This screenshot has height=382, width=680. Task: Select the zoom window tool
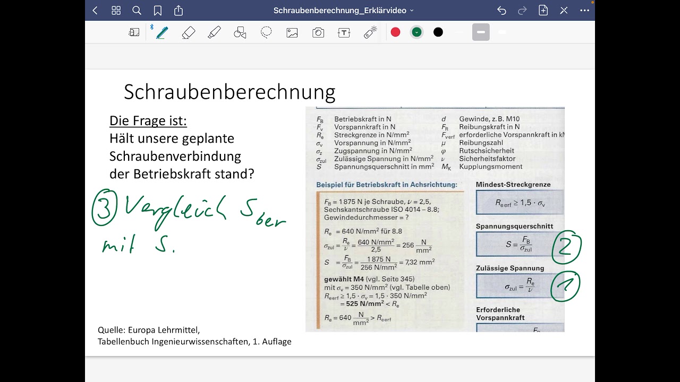[134, 32]
